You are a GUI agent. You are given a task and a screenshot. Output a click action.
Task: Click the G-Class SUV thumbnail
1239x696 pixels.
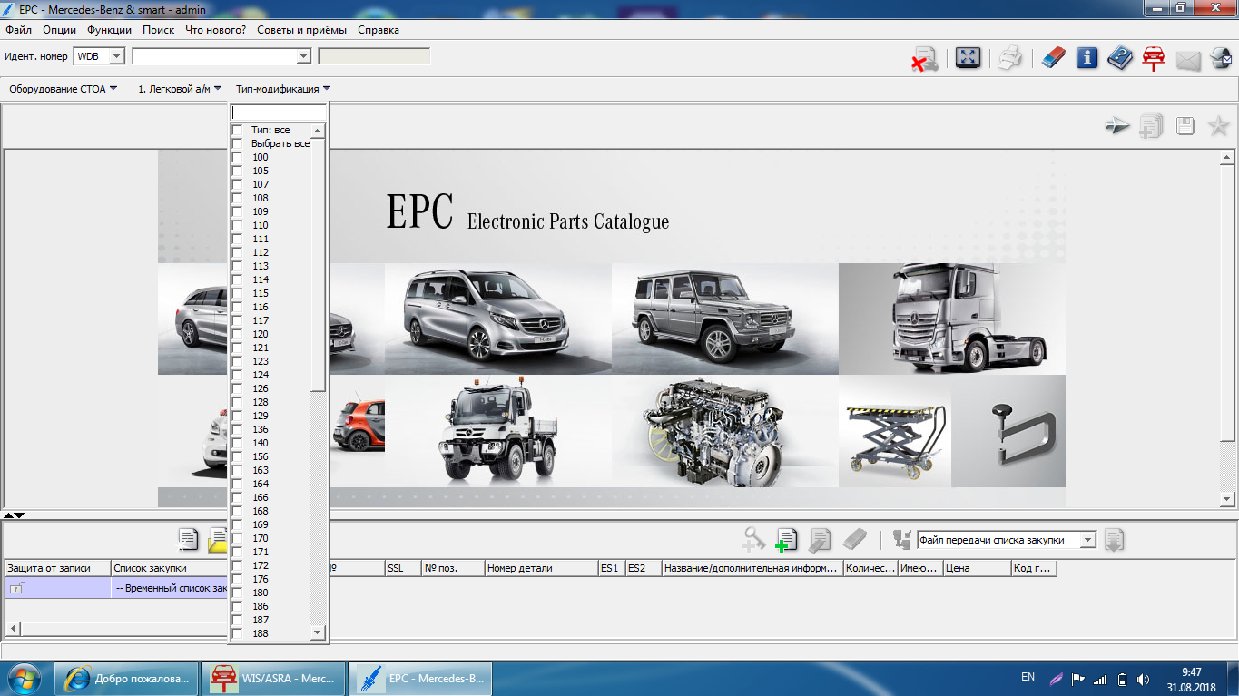pos(725,319)
